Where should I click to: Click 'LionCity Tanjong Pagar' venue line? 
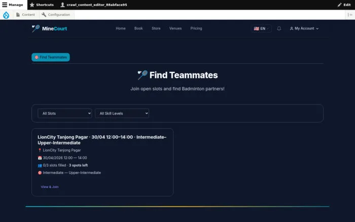point(62,150)
